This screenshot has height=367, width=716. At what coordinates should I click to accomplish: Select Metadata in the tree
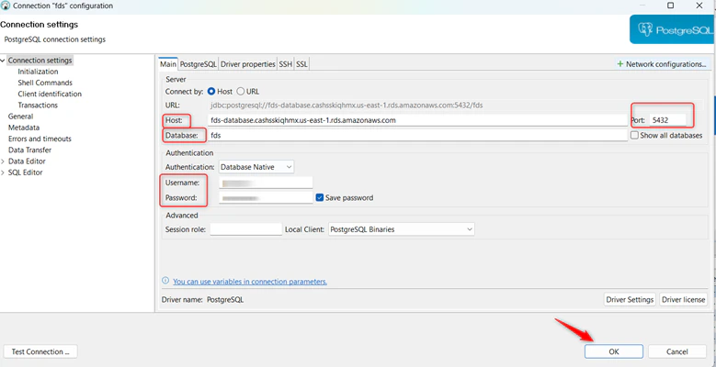[24, 128]
